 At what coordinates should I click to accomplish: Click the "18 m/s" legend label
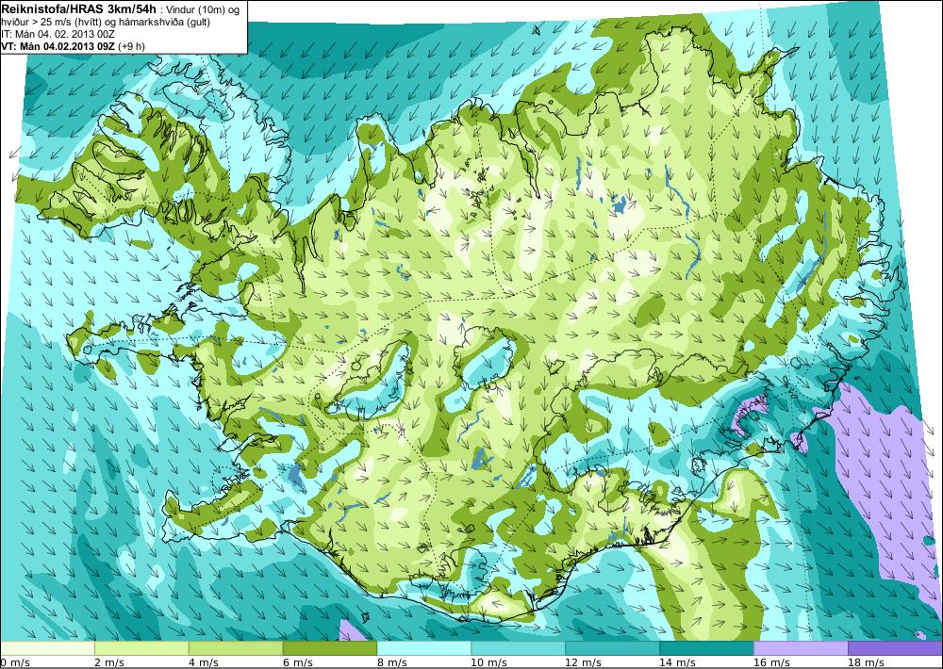[866, 662]
